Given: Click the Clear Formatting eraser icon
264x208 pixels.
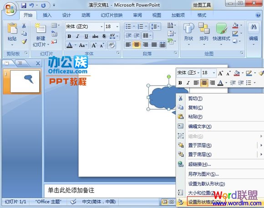Looking at the screenshot, I should click(x=112, y=45).
